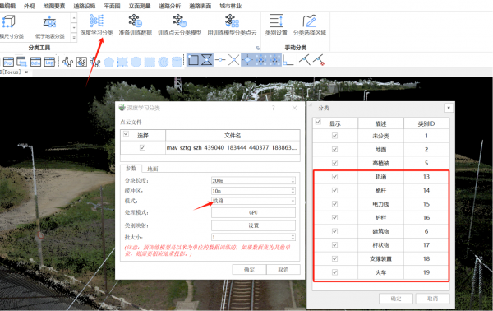Select 用训练模型分类点云 icon
The width and height of the screenshot is (493, 311).
[x=232, y=25]
